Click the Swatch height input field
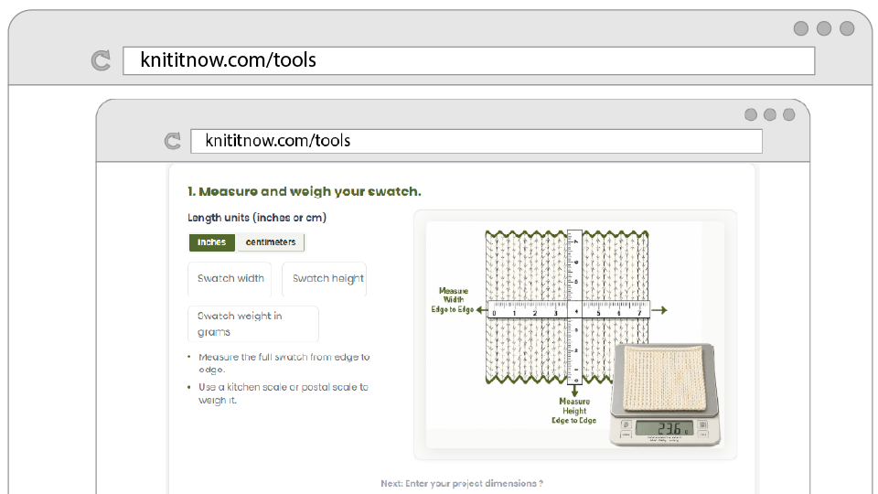The image size is (878, 494). pyautogui.click(x=324, y=279)
